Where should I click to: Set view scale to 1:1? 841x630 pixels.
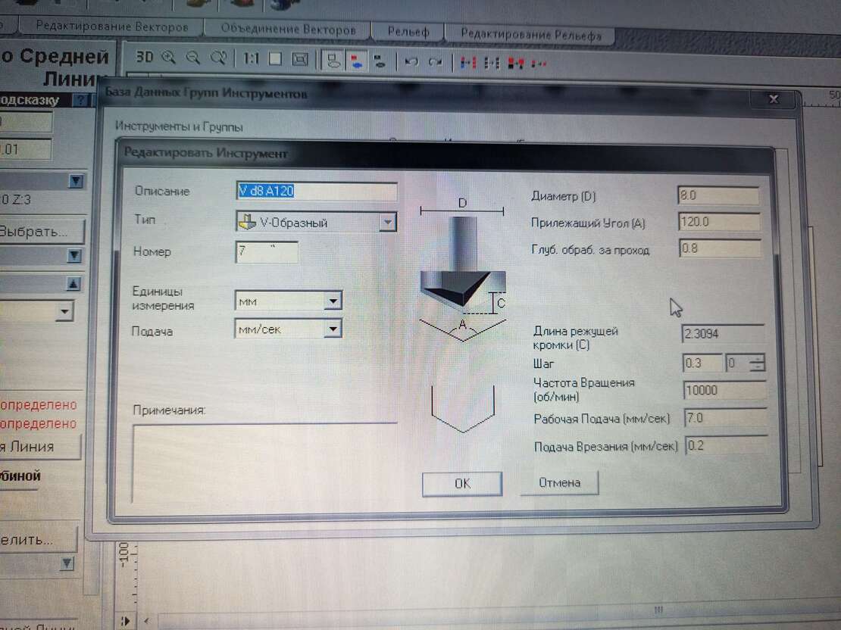tap(250, 58)
